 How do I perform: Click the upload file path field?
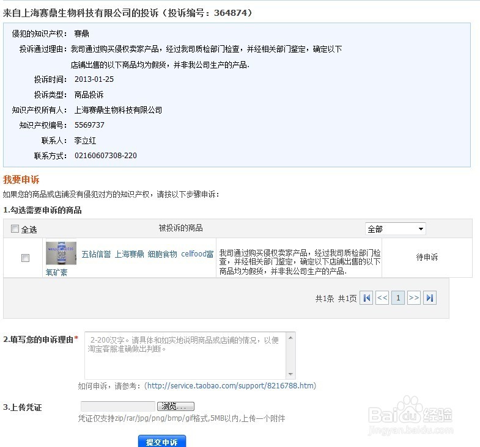(x=118, y=406)
